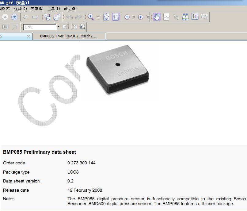247x211 pixels.
Task: Click the reading glasses view icon
Action: pyautogui.click(x=166, y=17)
